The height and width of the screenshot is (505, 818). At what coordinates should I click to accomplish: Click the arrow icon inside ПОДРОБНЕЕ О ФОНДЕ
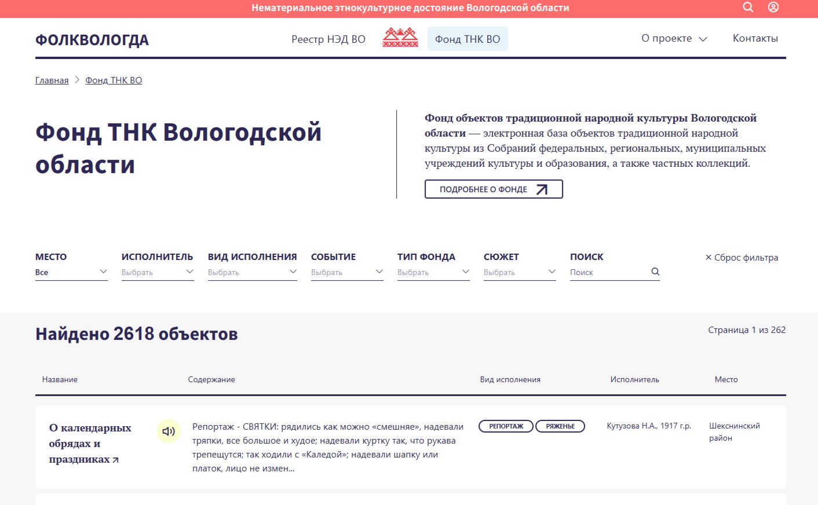(x=541, y=189)
